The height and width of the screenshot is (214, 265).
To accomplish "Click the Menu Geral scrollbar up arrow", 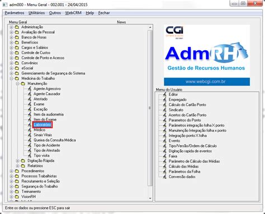I will [150, 27].
